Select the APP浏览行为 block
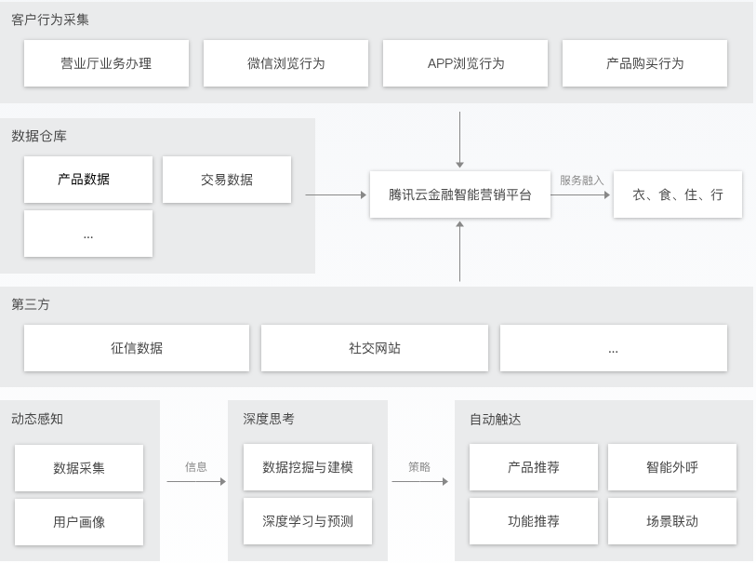 [x=465, y=63]
